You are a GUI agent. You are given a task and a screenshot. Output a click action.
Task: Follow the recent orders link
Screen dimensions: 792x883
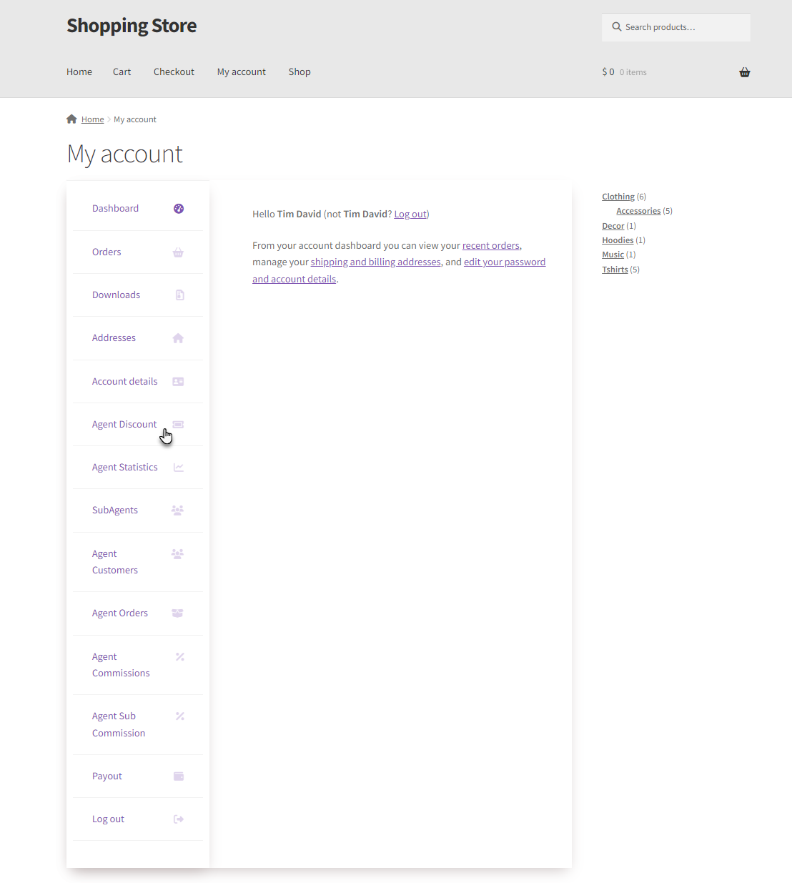(491, 246)
